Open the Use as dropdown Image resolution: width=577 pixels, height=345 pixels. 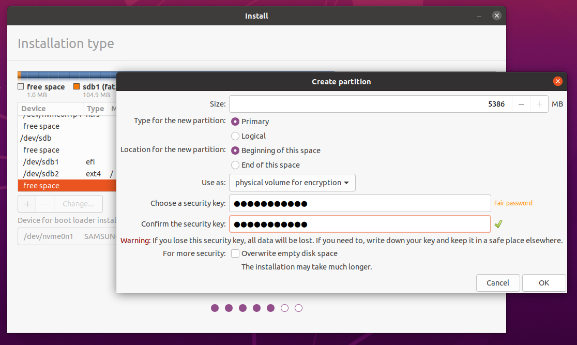pos(292,183)
